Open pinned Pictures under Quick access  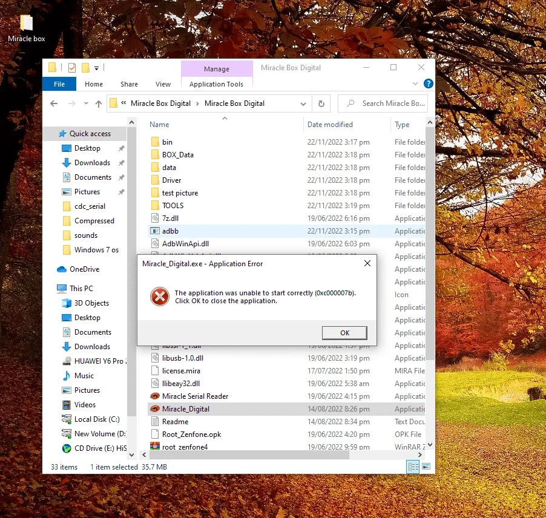(x=87, y=192)
